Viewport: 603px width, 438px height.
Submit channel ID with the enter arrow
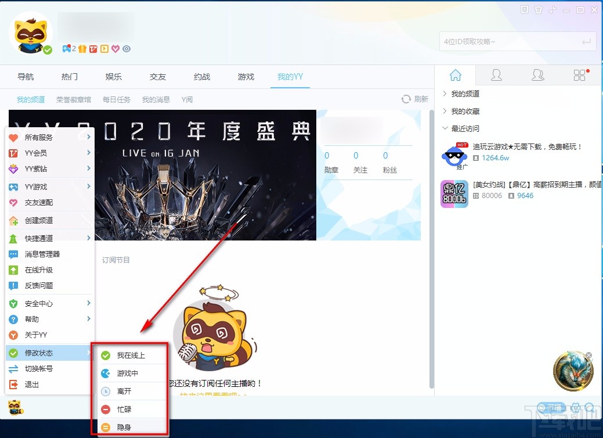point(587,42)
